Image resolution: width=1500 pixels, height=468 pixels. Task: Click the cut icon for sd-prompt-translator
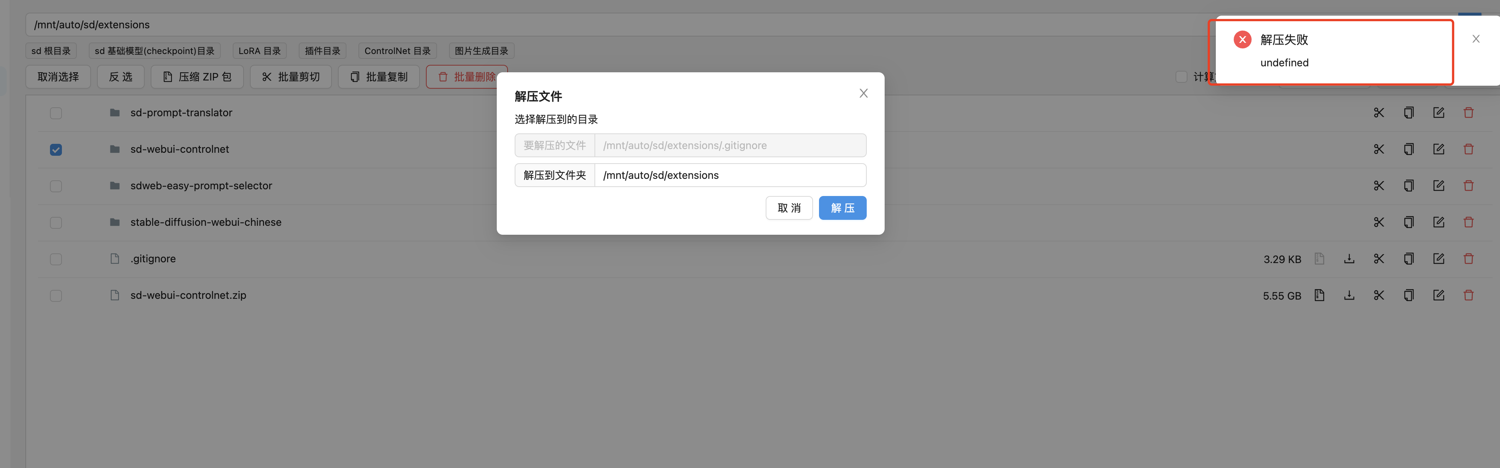(x=1378, y=113)
